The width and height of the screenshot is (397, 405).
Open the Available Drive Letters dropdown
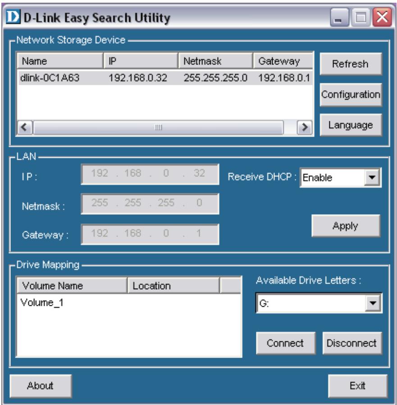tap(373, 303)
